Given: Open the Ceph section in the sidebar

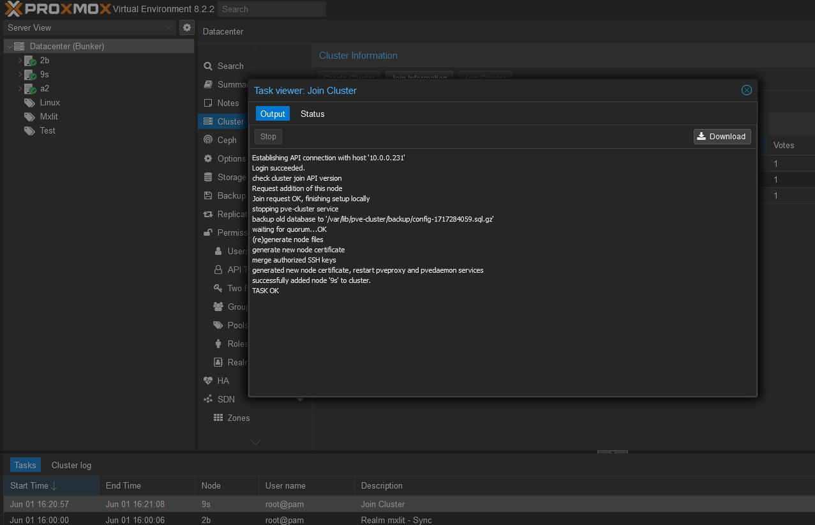Looking at the screenshot, I should point(225,139).
